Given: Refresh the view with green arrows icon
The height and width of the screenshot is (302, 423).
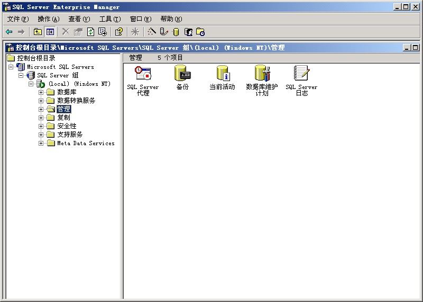Looking at the screenshot, I should [90, 32].
